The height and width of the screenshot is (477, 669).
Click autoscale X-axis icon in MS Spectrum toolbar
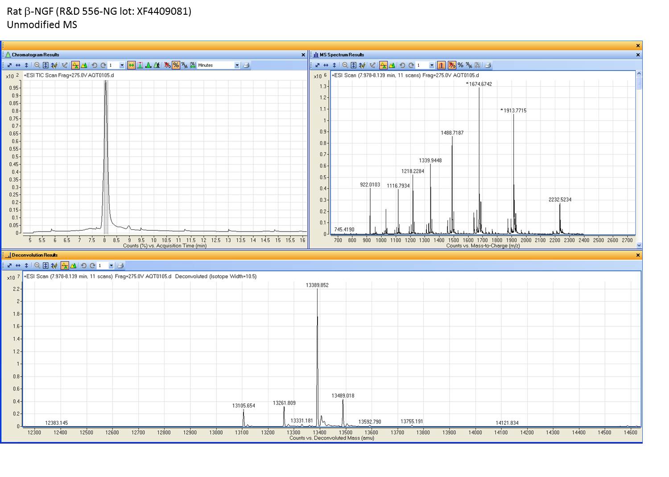click(326, 65)
